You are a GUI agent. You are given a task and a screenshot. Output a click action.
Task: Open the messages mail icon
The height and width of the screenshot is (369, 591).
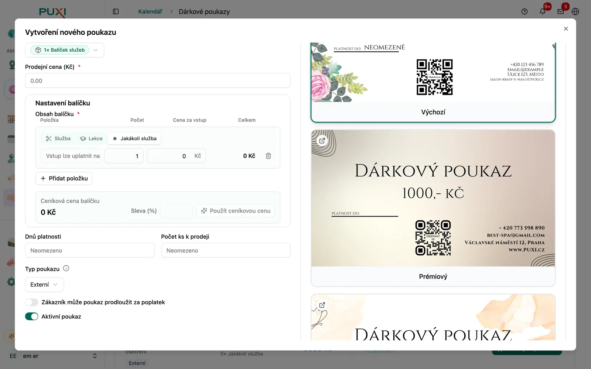(x=560, y=11)
